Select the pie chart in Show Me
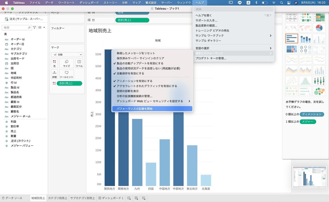Screen dimensions: 329x202 319,28
